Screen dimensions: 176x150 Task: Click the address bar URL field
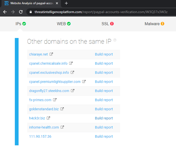(x=101, y=12)
